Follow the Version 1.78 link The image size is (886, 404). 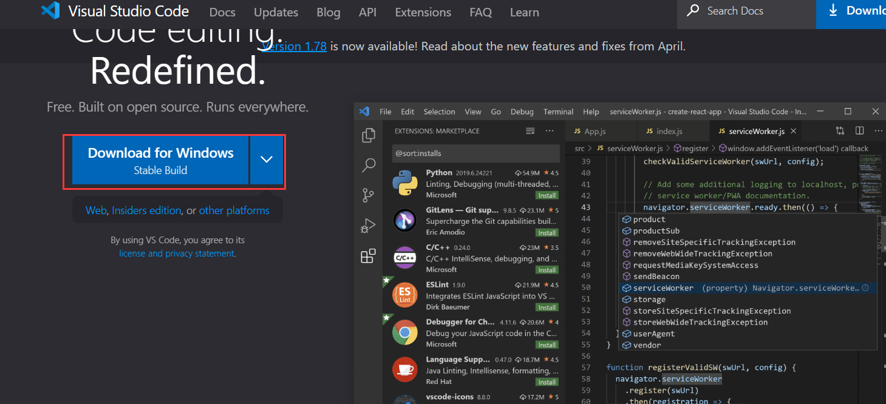[x=295, y=46]
